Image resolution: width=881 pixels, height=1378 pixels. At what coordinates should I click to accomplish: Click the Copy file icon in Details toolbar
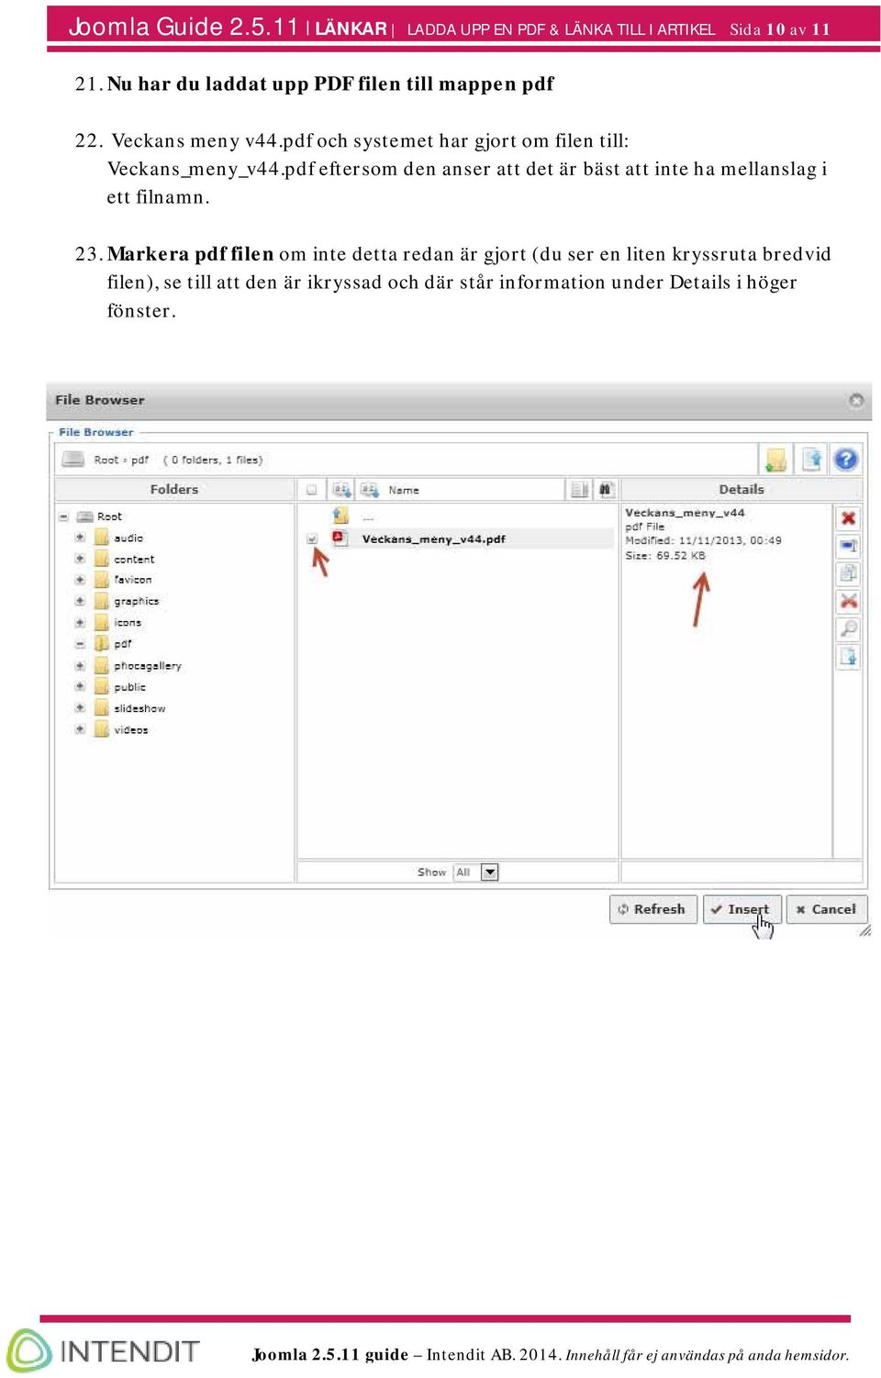pyautogui.click(x=849, y=574)
